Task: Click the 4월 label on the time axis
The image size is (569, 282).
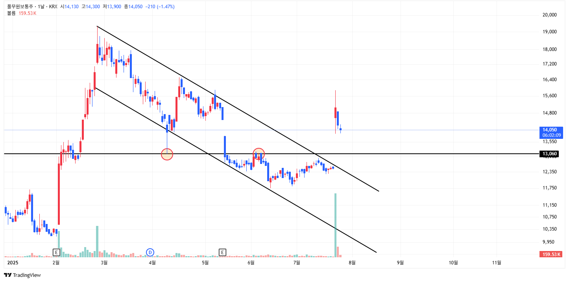Action: click(x=152, y=263)
